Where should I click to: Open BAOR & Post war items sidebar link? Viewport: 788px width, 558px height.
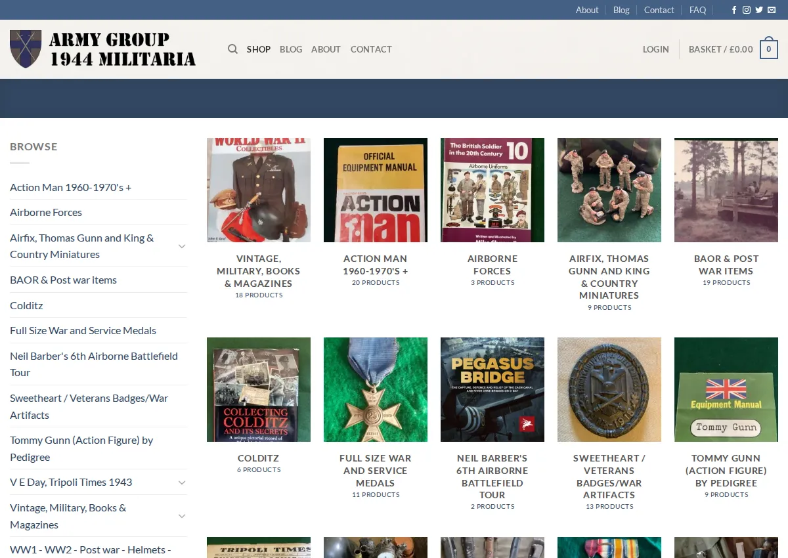tap(63, 280)
